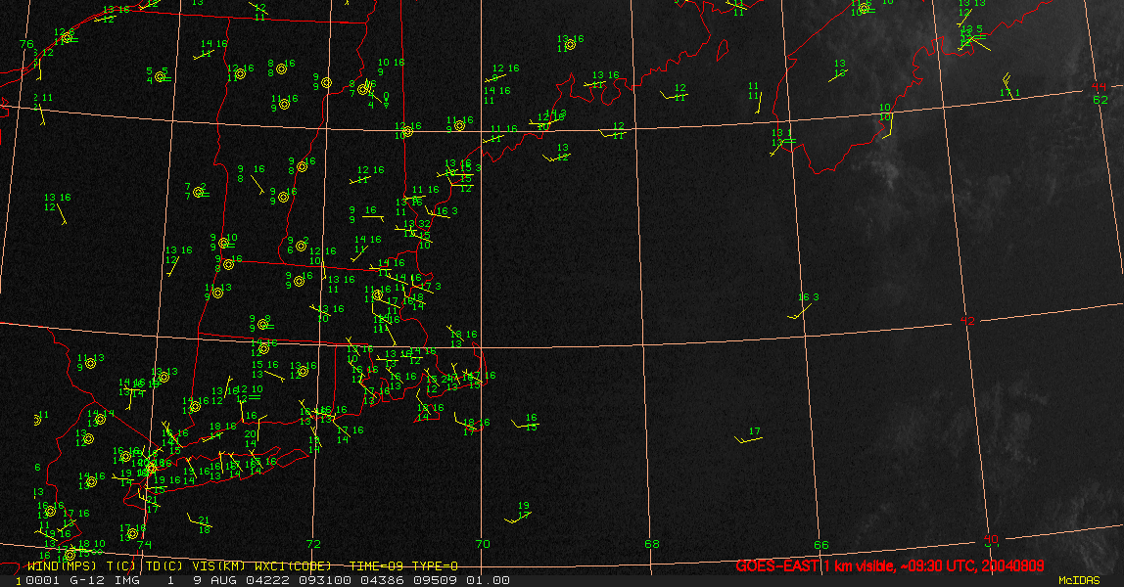The height and width of the screenshot is (587, 1124).
Task: Click the 68 longitude label
Action: 651,544
